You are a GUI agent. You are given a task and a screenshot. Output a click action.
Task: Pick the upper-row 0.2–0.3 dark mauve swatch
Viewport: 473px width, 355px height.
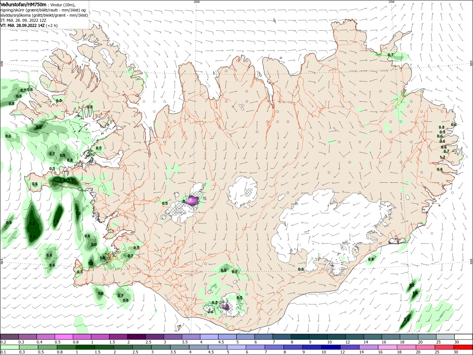9,337
